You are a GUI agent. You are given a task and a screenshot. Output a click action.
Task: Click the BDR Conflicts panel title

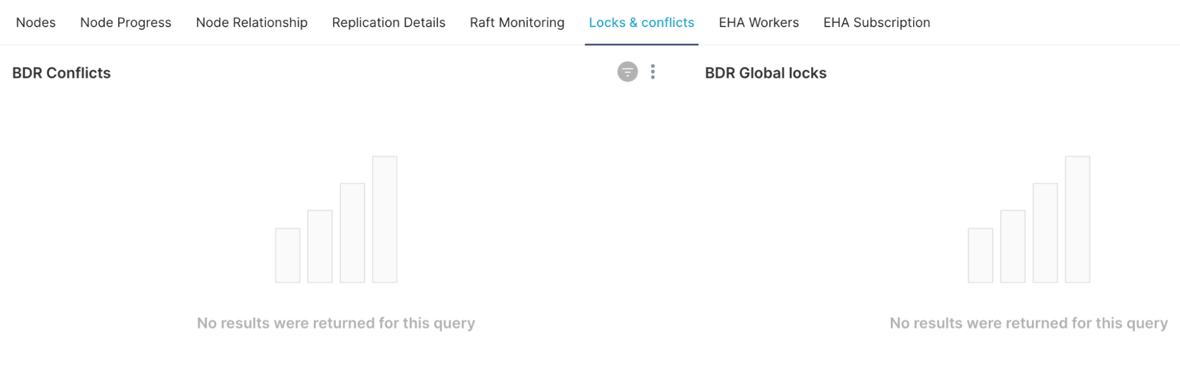[x=61, y=73]
